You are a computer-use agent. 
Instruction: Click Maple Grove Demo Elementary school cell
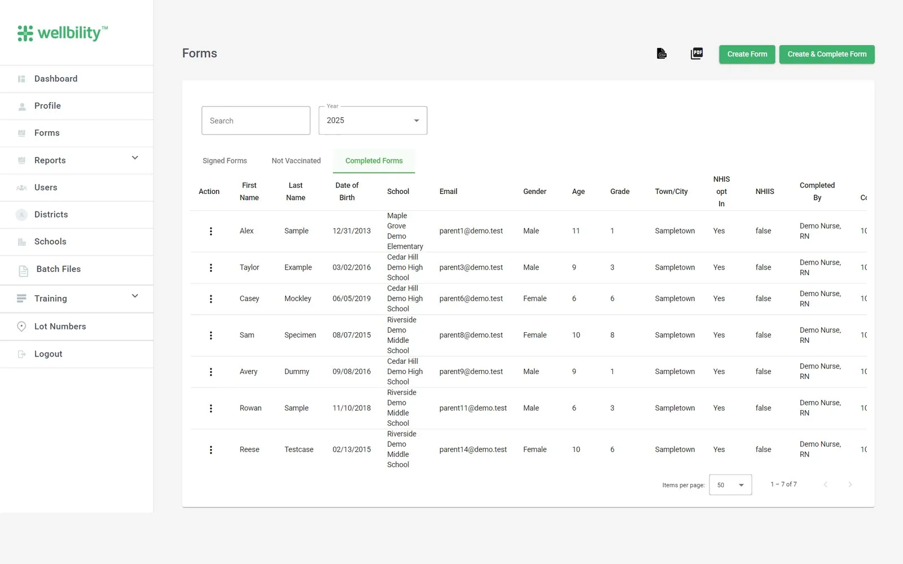point(405,231)
